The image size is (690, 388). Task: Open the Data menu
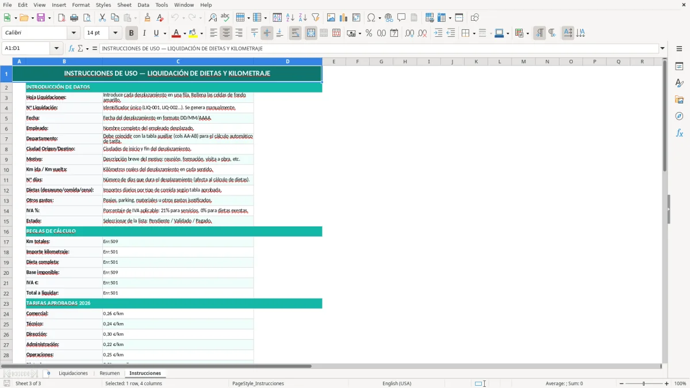click(x=143, y=5)
